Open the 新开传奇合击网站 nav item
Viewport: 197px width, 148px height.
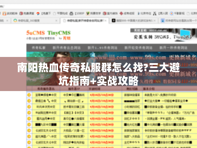click(66, 48)
